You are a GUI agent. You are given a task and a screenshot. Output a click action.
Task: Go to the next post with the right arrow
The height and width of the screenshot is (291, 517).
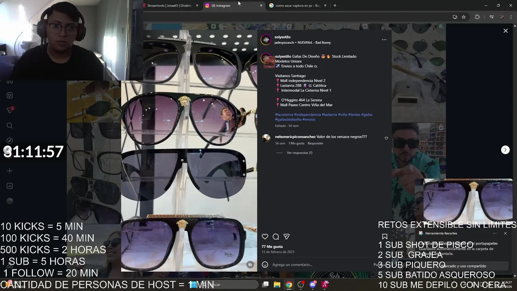[x=505, y=150]
